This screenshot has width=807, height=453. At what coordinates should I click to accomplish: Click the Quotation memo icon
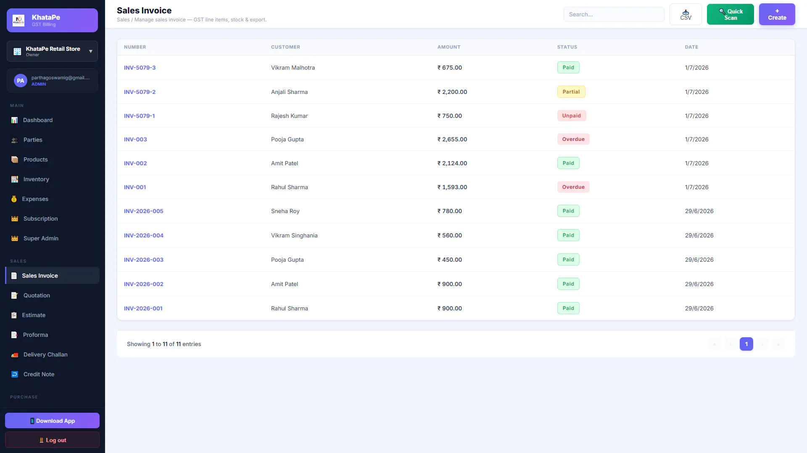click(x=15, y=295)
